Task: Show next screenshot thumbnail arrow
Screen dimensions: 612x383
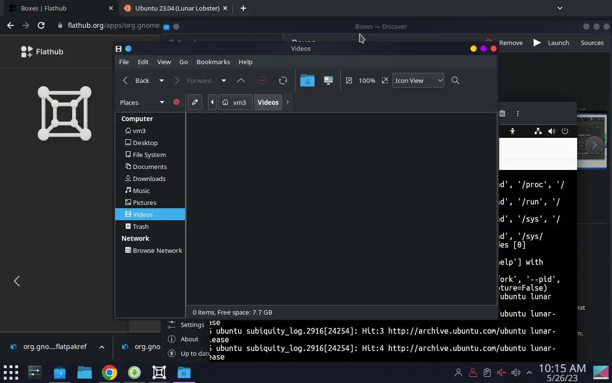Action: pyautogui.click(x=594, y=145)
